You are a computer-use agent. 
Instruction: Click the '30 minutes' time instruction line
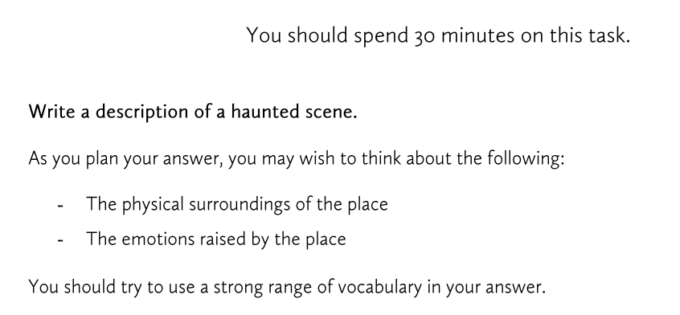(438, 35)
